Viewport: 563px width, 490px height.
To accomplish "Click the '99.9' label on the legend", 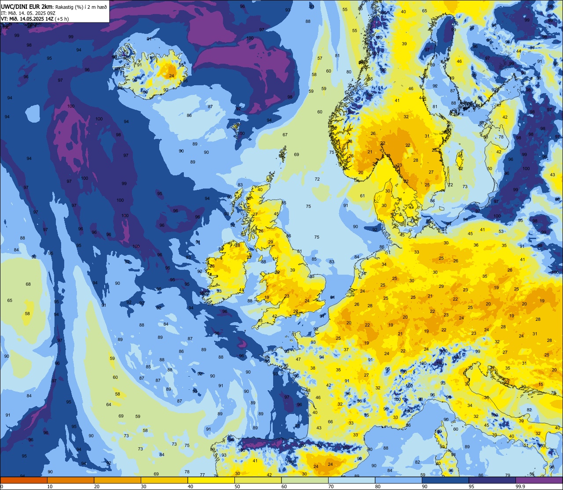I will click(521, 486).
